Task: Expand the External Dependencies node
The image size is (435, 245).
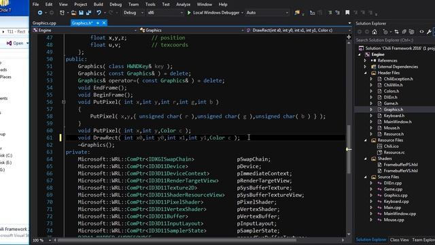Action: click(x=366, y=67)
